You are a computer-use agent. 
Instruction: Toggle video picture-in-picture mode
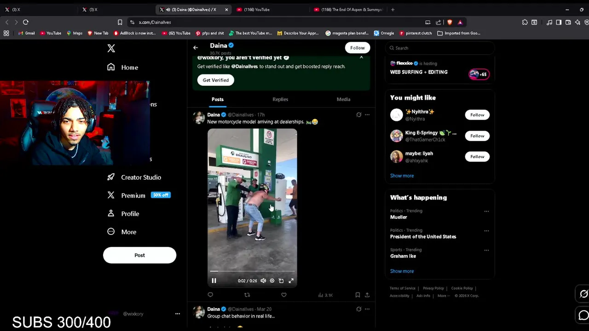point(281,280)
